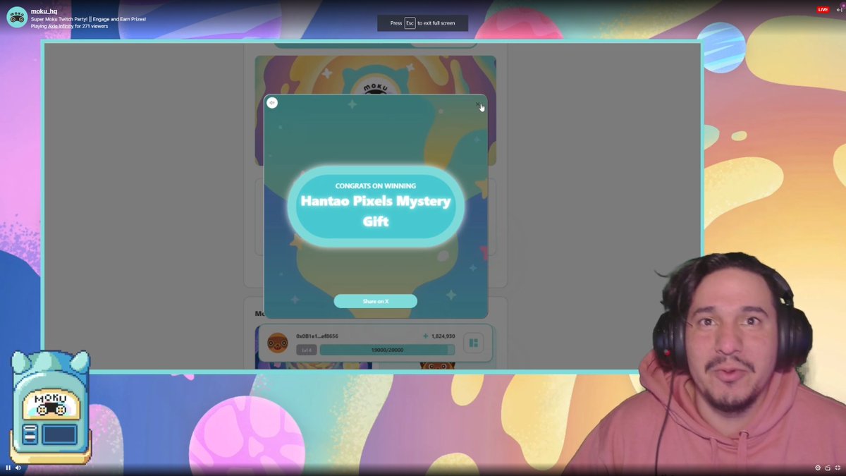Expand chat arrow icon at top right

coord(839,10)
